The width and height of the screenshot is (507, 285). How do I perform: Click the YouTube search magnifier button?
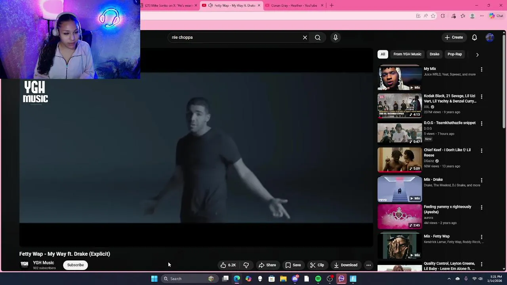coord(318,38)
